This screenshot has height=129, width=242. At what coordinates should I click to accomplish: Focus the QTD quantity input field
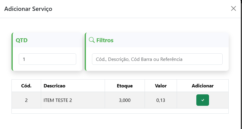click(x=47, y=59)
